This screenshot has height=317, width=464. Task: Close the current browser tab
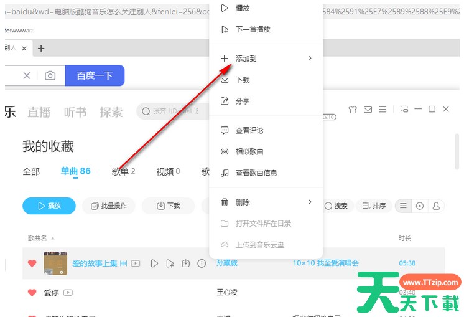[x=24, y=49]
